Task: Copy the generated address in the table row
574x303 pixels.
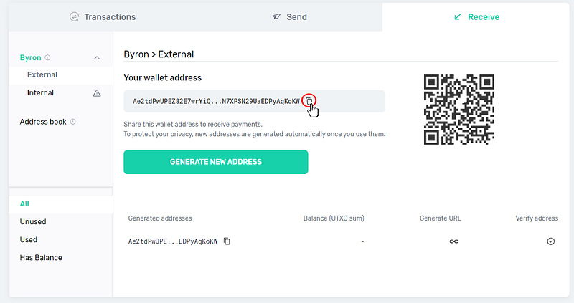Action: (x=227, y=241)
